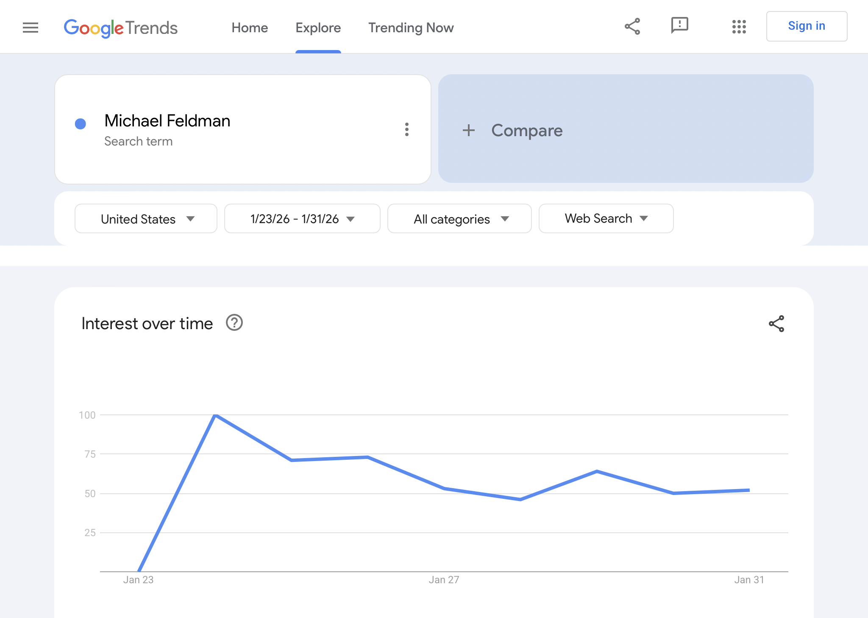The height and width of the screenshot is (618, 868).
Task: Select the Explore tab
Action: coord(318,28)
